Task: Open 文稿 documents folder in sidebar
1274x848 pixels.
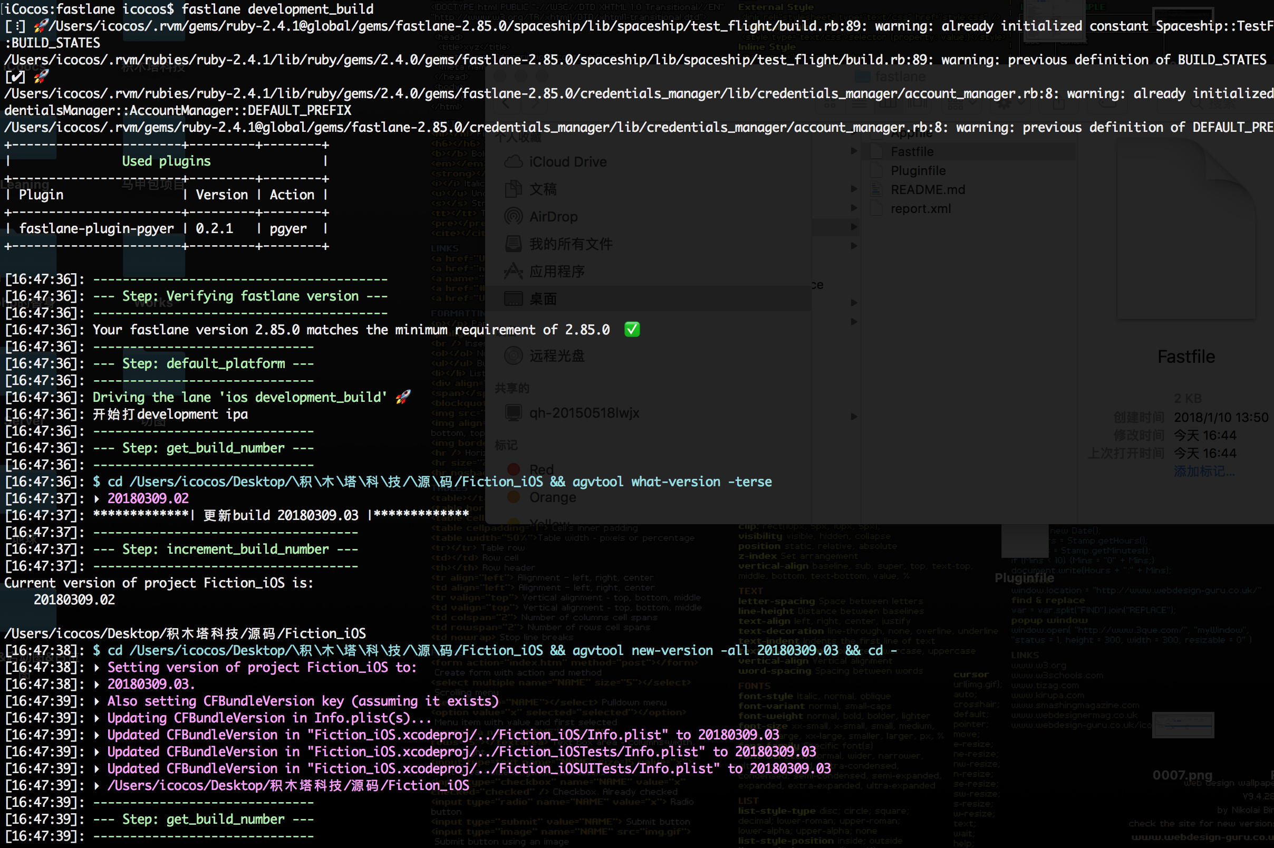Action: [x=543, y=189]
